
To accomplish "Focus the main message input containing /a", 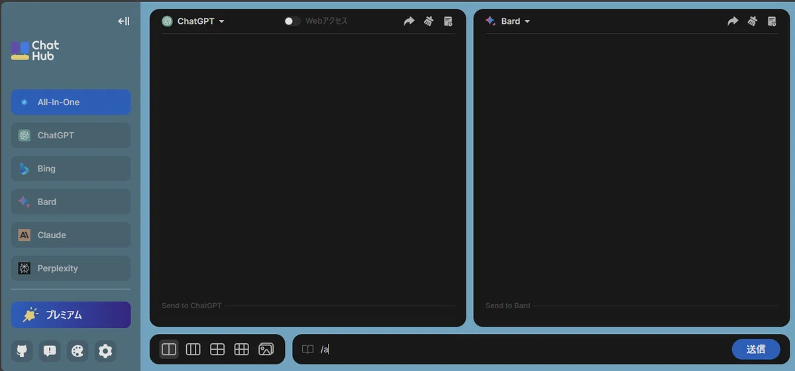I will click(x=522, y=349).
